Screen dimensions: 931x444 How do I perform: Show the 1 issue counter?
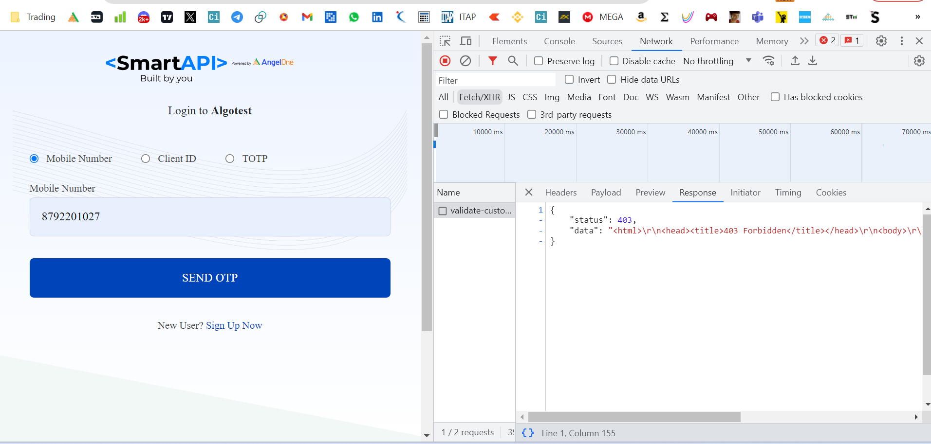(x=852, y=40)
